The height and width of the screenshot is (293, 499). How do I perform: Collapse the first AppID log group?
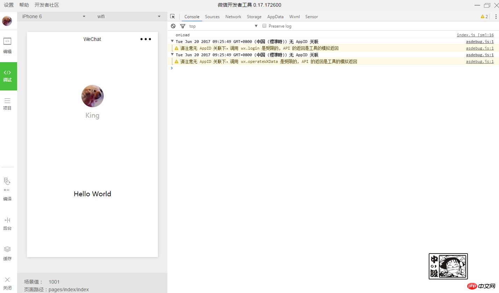(172, 41)
